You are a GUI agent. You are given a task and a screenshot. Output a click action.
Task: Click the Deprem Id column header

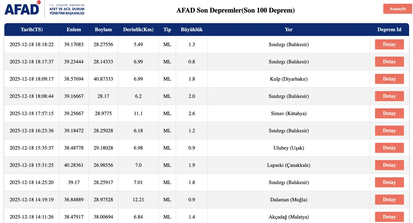(389, 29)
